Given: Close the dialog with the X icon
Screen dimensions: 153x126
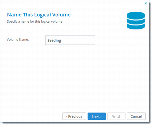Looking at the screenshot, I should pyautogui.click(x=146, y=3).
